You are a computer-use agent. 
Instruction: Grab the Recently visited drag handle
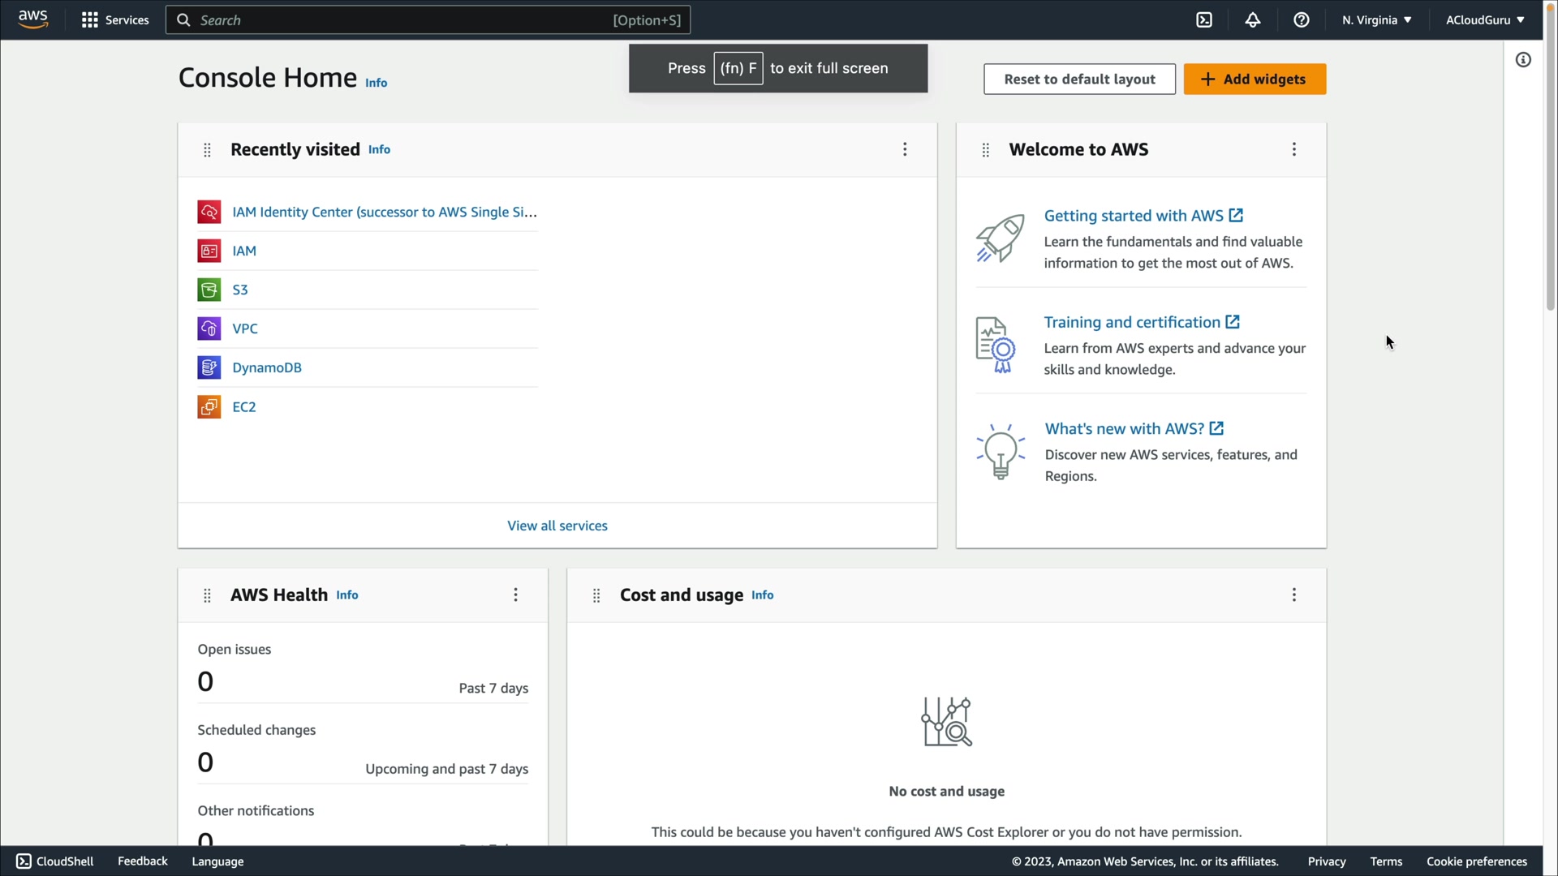tap(207, 150)
